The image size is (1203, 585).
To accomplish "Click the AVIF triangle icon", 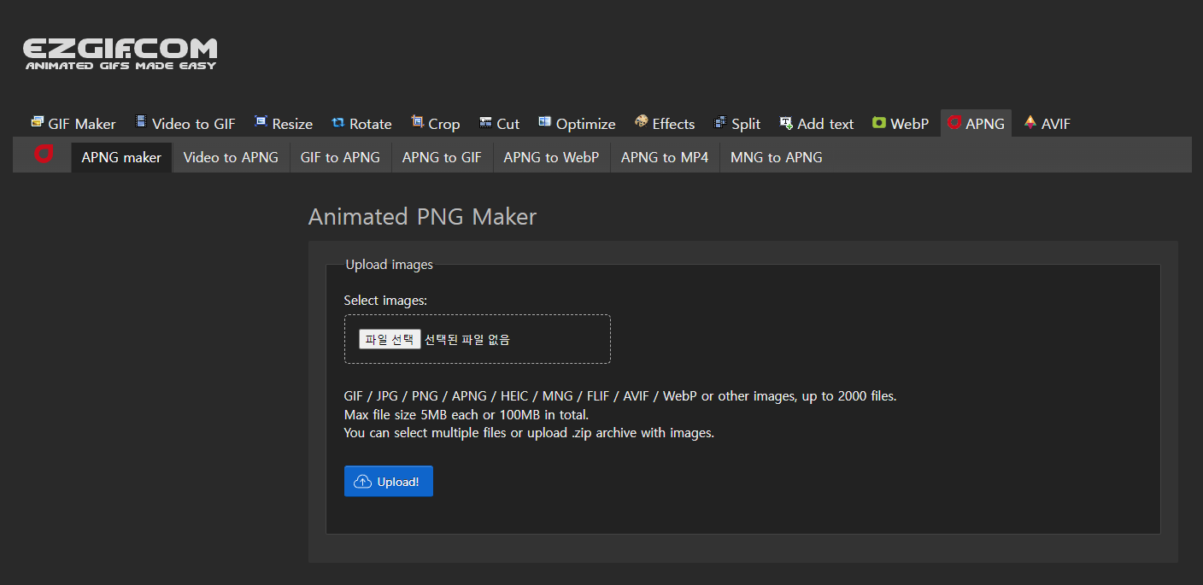I will [x=1030, y=122].
